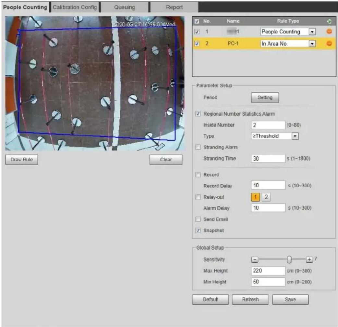Select Relay-out channel 1

coord(255,197)
